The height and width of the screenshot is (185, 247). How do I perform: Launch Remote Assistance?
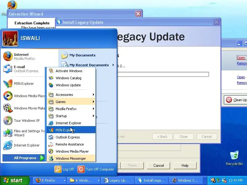pyautogui.click(x=71, y=144)
